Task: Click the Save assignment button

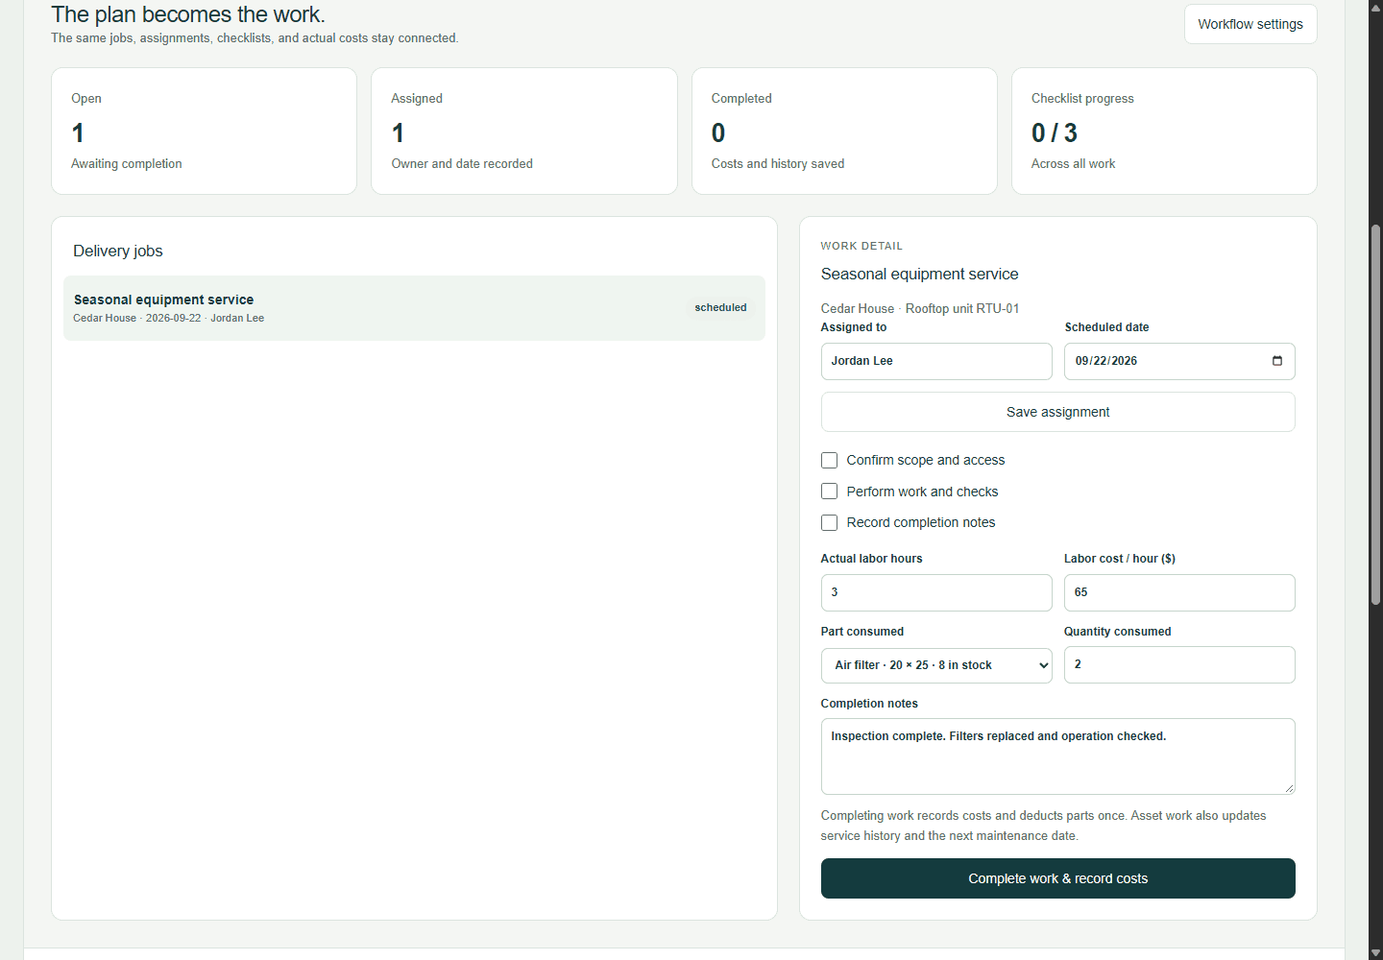Action: click(1057, 412)
